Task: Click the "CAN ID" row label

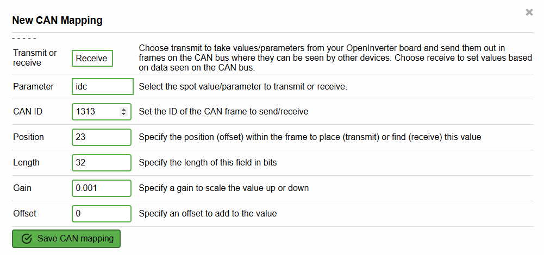Action: pyautogui.click(x=28, y=112)
